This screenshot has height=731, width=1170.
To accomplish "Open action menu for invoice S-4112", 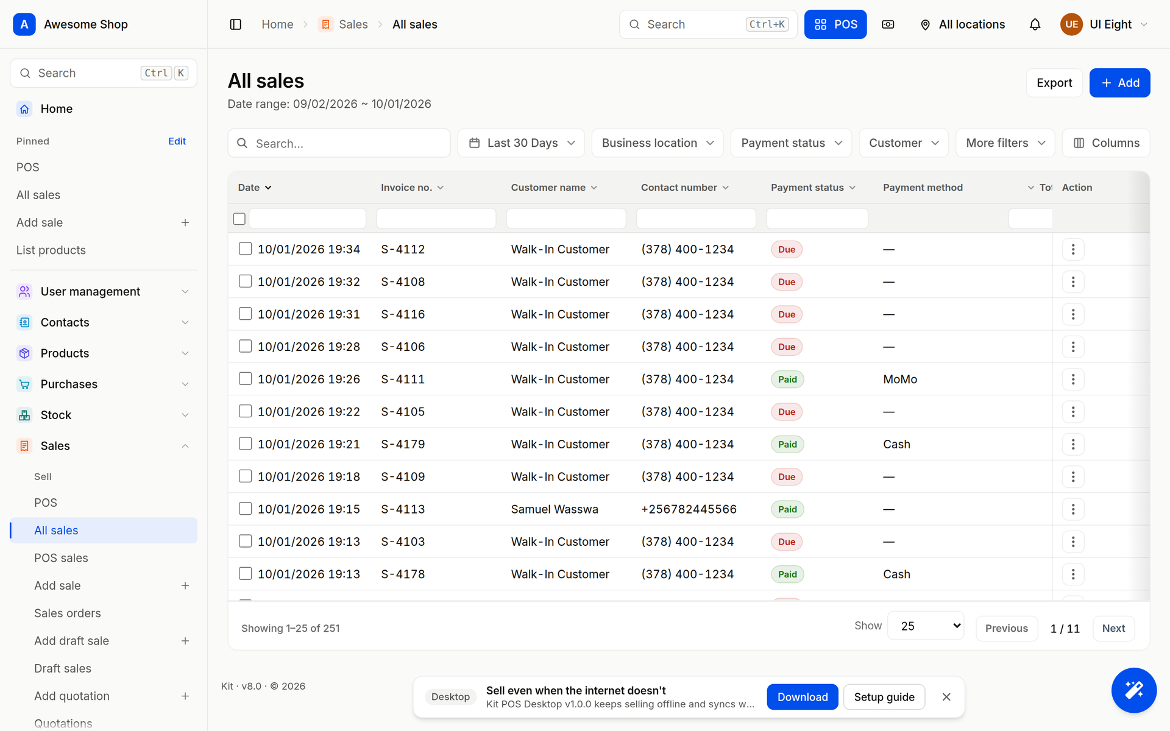I will pos(1073,249).
